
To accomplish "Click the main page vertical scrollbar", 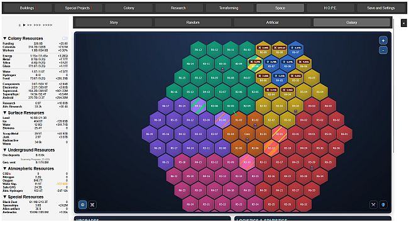I will tap(393, 86).
